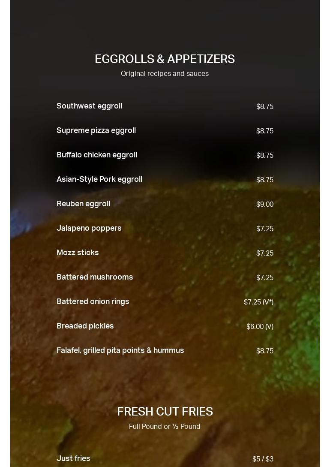The image size is (330, 467).
Task: Click the Original recipes and sauces subtitle
Action: point(165,74)
